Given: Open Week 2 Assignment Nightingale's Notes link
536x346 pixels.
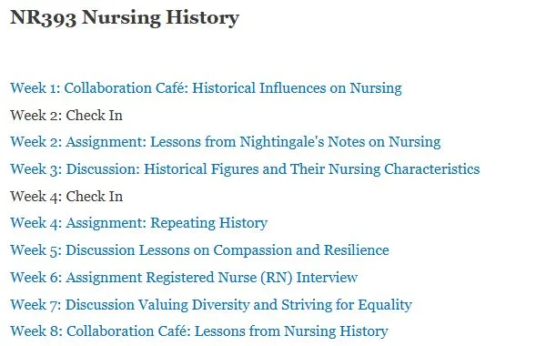Looking at the screenshot, I should tap(226, 142).
